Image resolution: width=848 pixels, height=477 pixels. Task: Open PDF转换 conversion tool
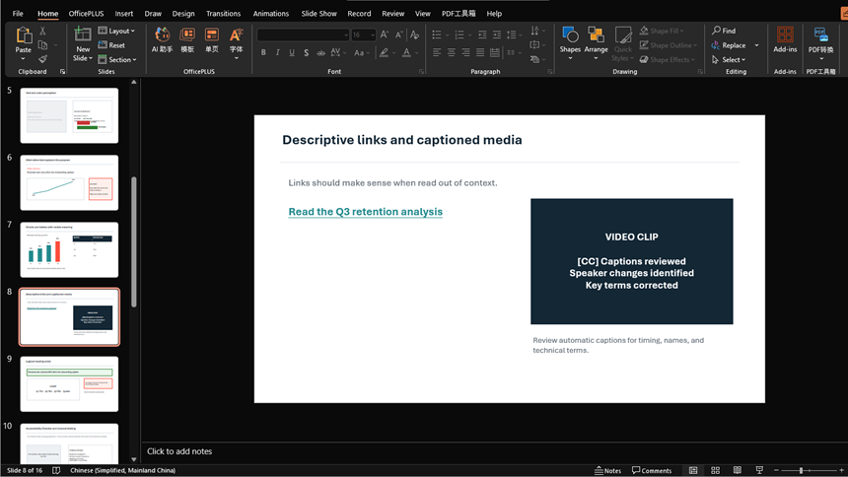tap(820, 43)
